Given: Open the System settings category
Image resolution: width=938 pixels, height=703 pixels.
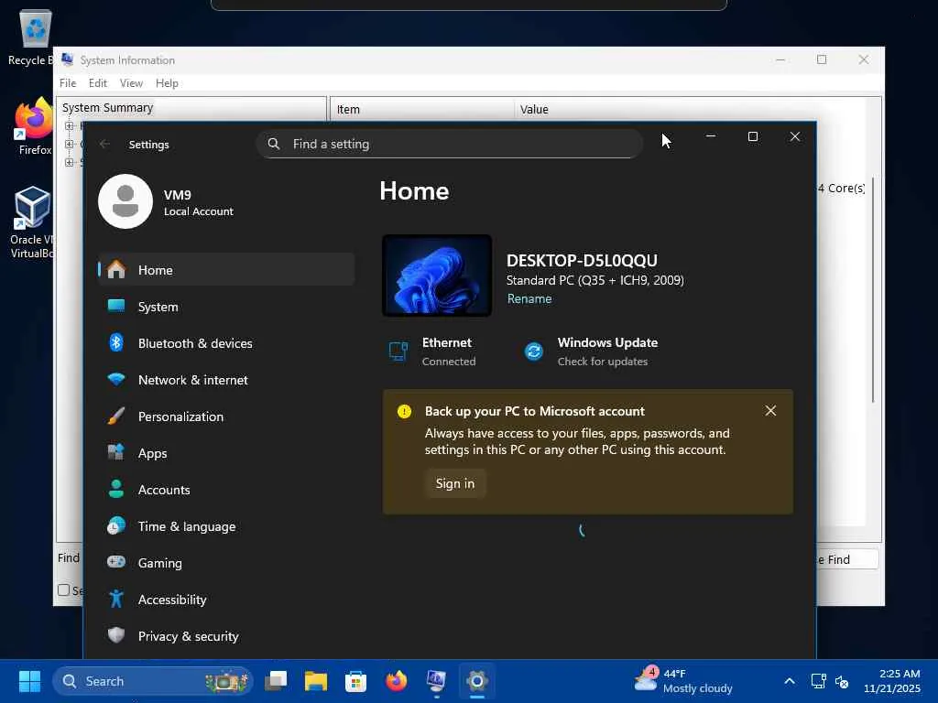Looking at the screenshot, I should pyautogui.click(x=226, y=307).
